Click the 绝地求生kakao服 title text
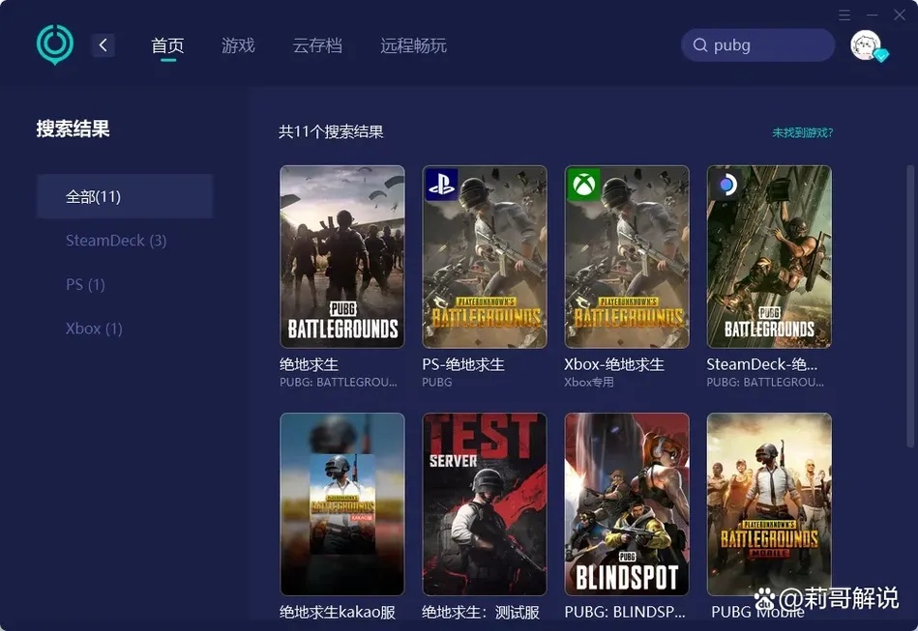Screen dimensions: 918x631 click(338, 613)
